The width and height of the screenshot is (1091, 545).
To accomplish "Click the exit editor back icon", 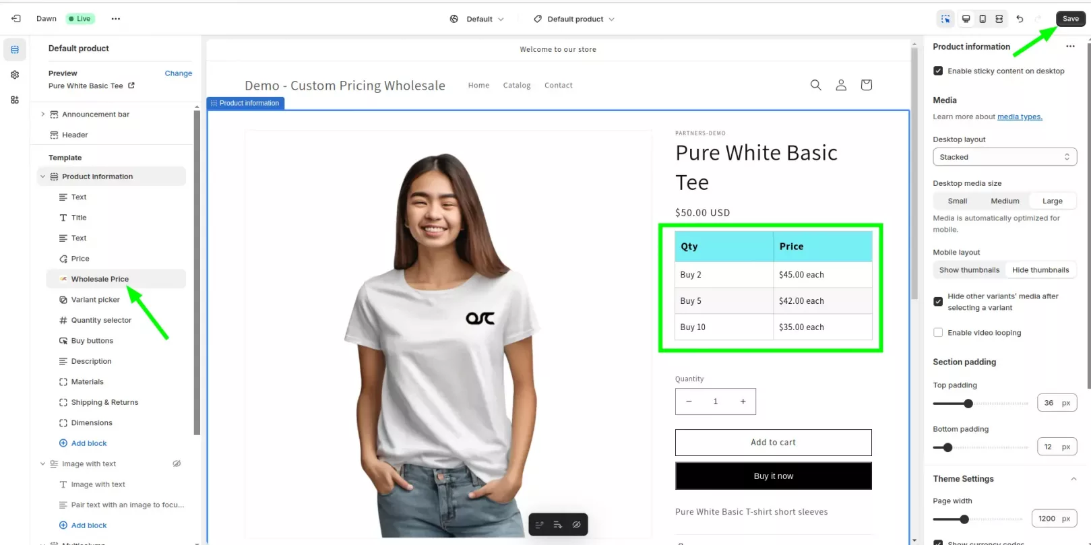I will click(x=16, y=19).
